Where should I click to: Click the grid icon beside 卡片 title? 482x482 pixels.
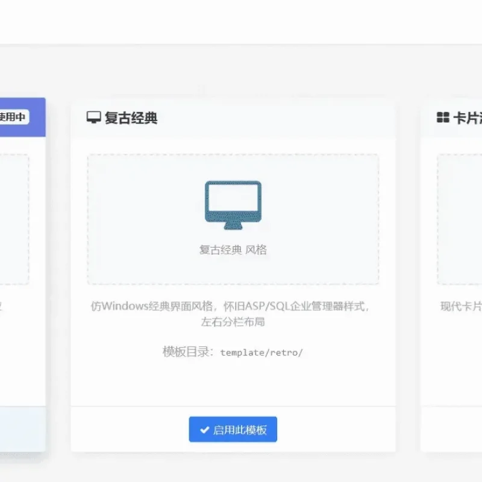point(443,117)
